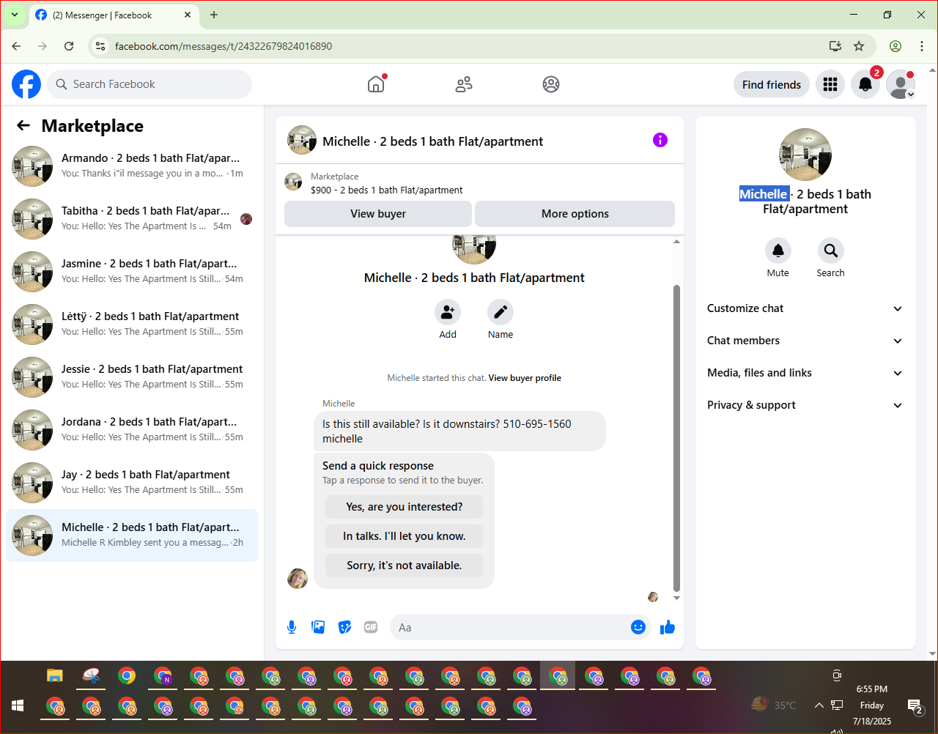Open Jordana's conversation in the list
Image resolution: width=938 pixels, height=734 pixels.
coord(132,430)
